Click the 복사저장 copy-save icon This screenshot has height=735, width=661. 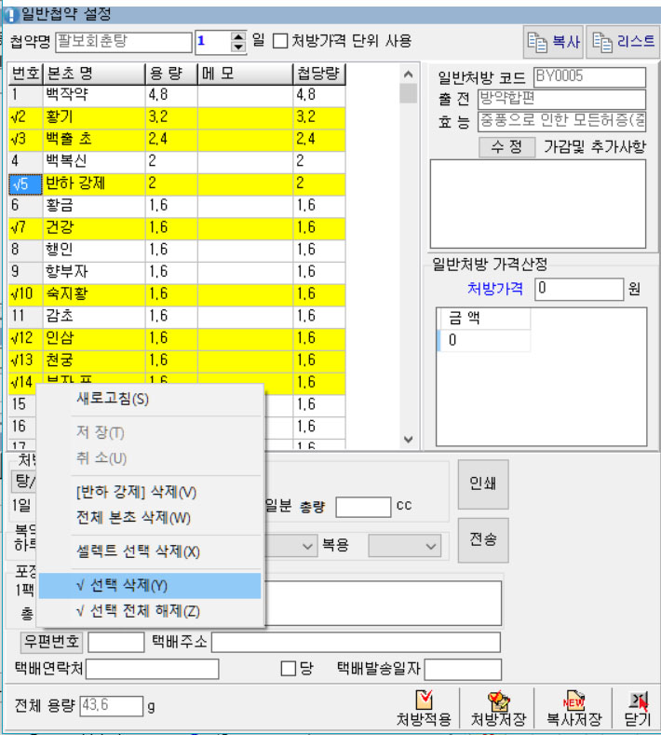(572, 709)
